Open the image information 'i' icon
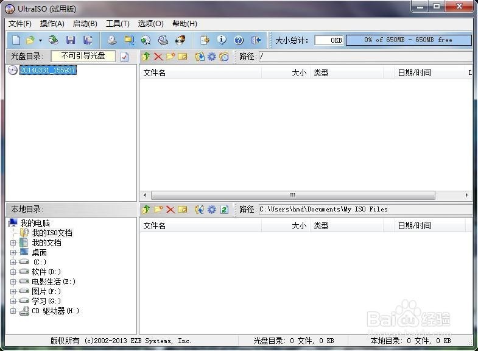This screenshot has height=351, width=478. pyautogui.click(x=222, y=40)
